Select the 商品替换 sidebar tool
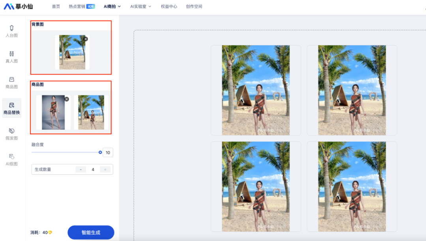 click(11, 108)
